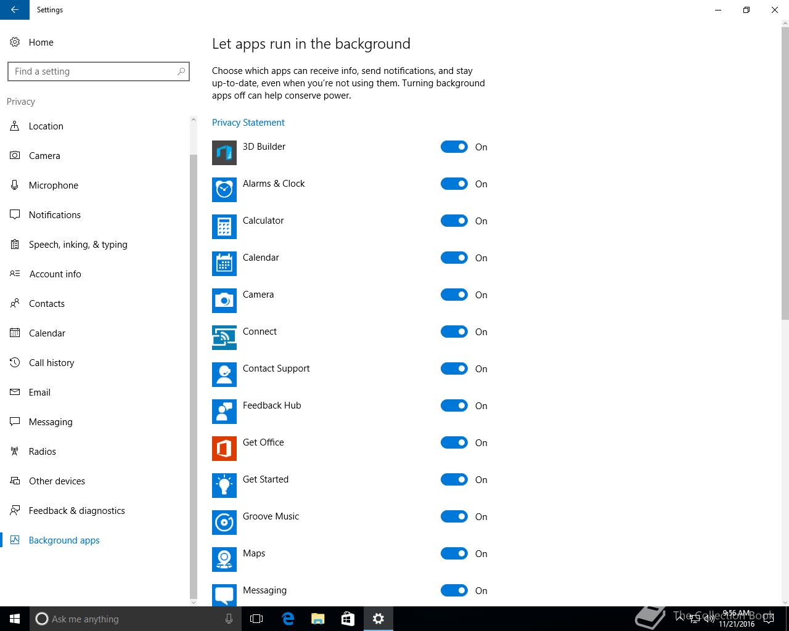Open Microsoft Edge from the taskbar
The width and height of the screenshot is (789, 631).
point(287,619)
